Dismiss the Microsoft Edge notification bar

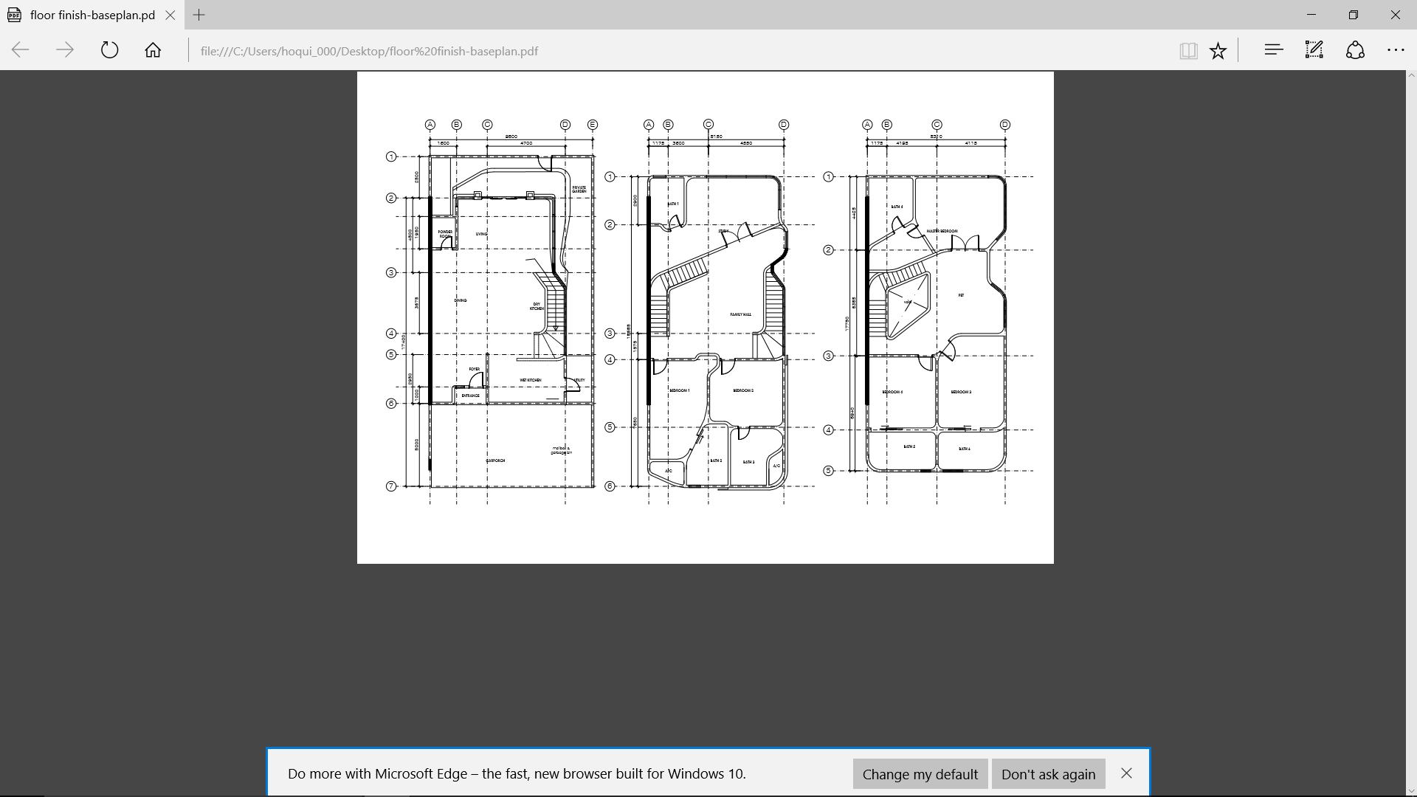1126,773
